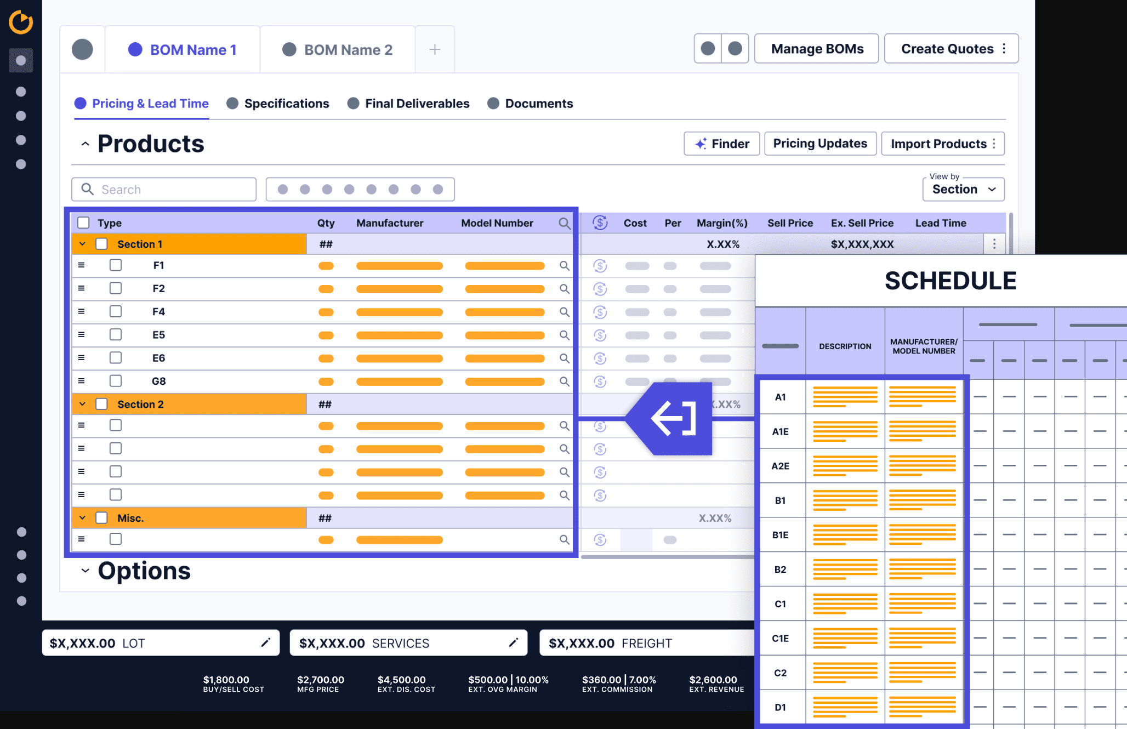Click the plus icon to add a BOM tab
This screenshot has height=729, width=1127.
pos(435,49)
